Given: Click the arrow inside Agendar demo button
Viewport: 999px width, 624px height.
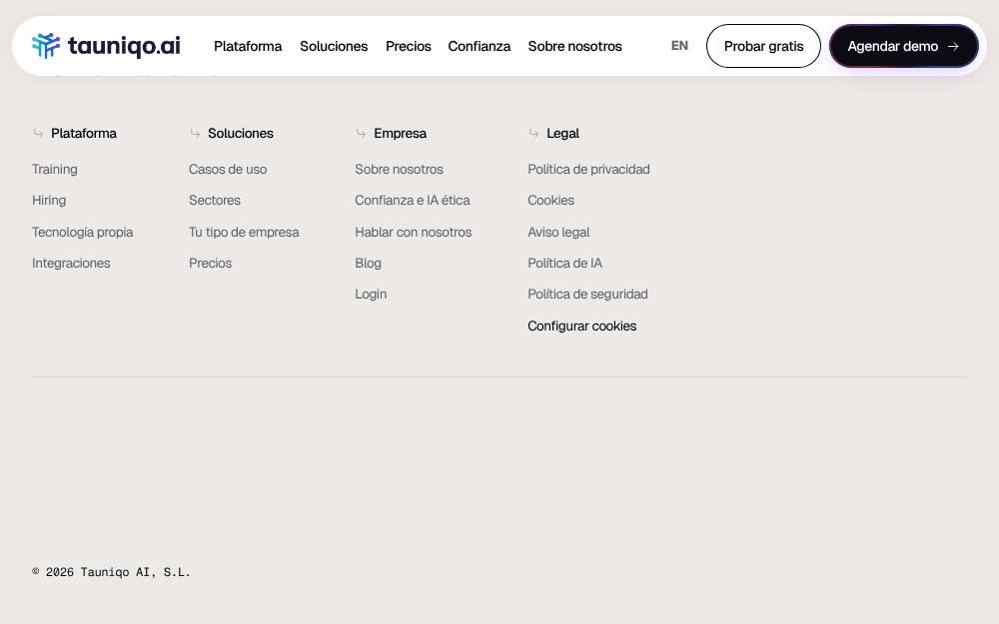Looking at the screenshot, I should pyautogui.click(x=953, y=47).
